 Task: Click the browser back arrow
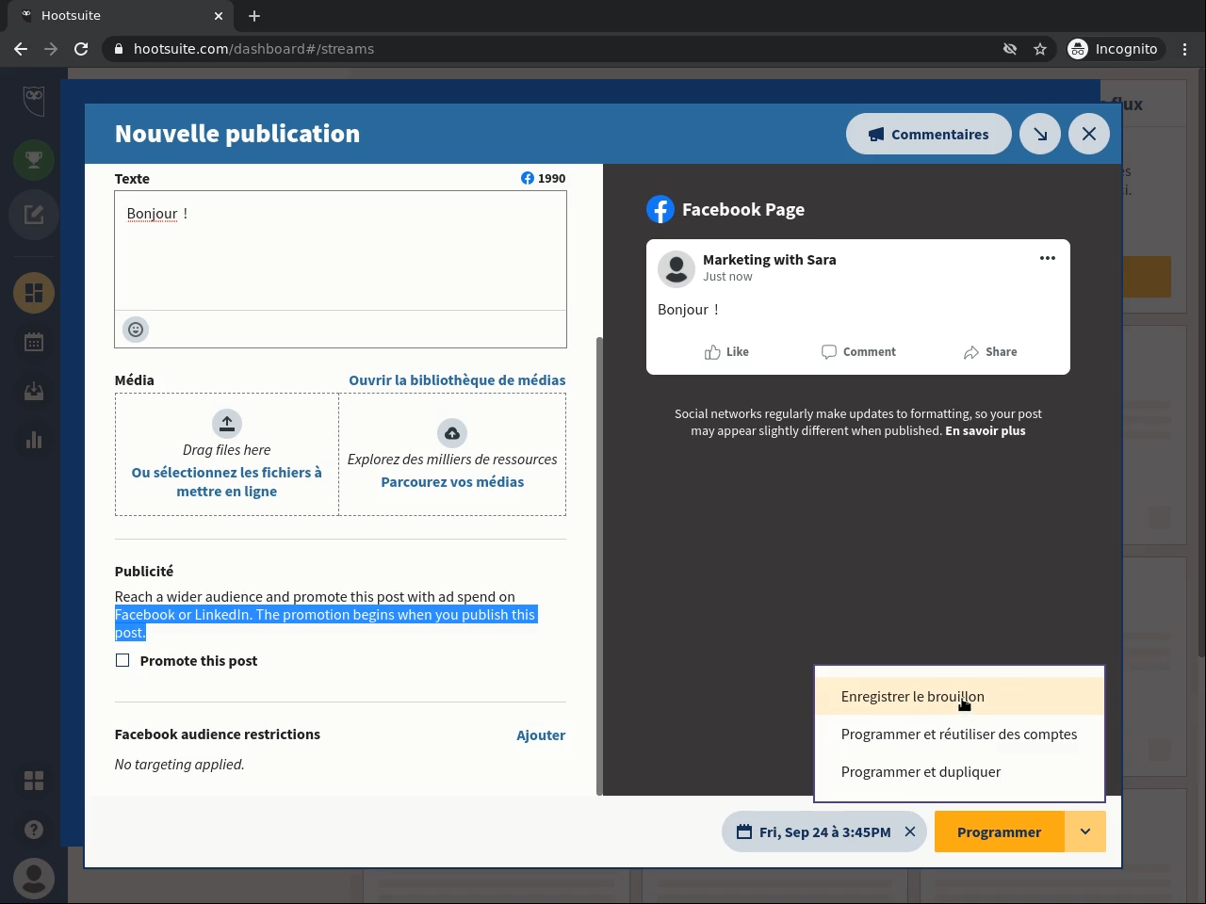pyautogui.click(x=21, y=49)
